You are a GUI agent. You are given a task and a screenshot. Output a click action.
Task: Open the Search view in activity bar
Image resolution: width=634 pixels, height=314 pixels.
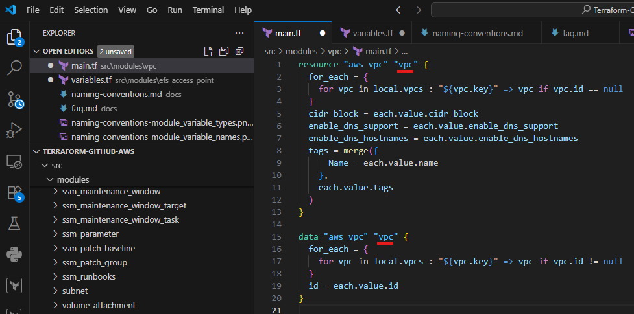pyautogui.click(x=15, y=68)
